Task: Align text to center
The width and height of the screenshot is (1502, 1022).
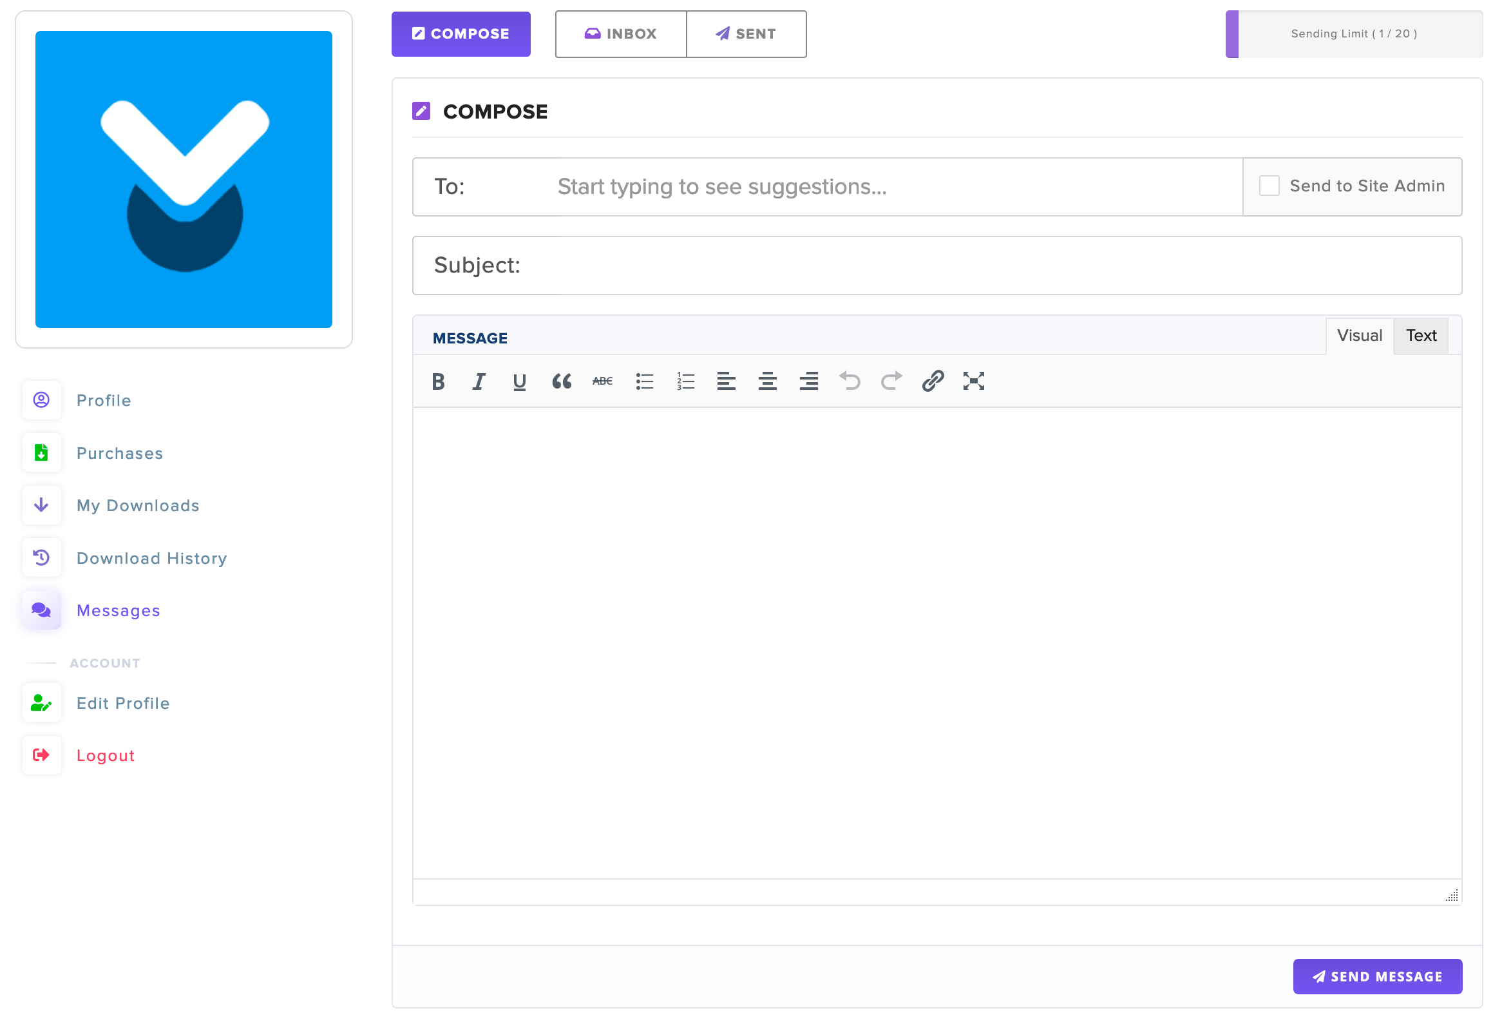Action: coord(767,381)
